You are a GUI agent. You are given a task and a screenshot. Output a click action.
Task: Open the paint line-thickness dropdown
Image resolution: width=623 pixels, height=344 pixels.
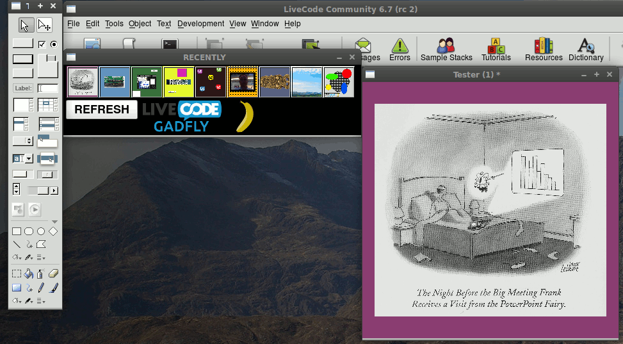click(x=41, y=300)
